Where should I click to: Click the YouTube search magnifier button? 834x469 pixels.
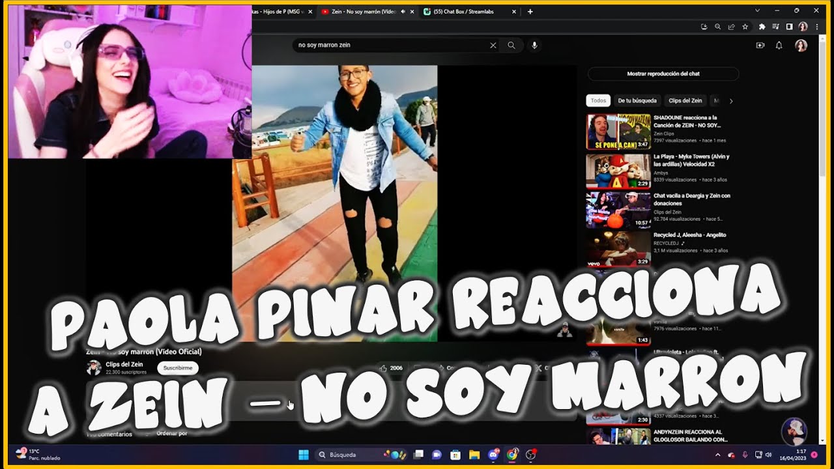point(511,45)
